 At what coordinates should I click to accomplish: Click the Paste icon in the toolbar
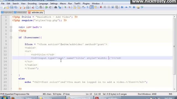[41, 7]
